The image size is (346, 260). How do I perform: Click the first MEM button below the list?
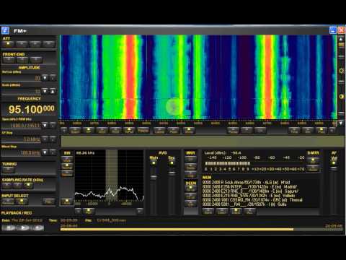point(208,212)
